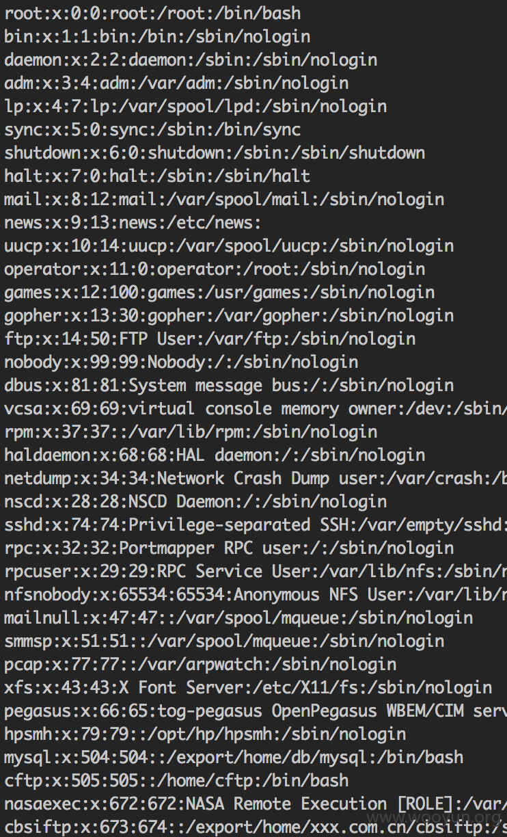The height and width of the screenshot is (837, 507).
Task: Select the daemon user entry
Action: (x=191, y=59)
